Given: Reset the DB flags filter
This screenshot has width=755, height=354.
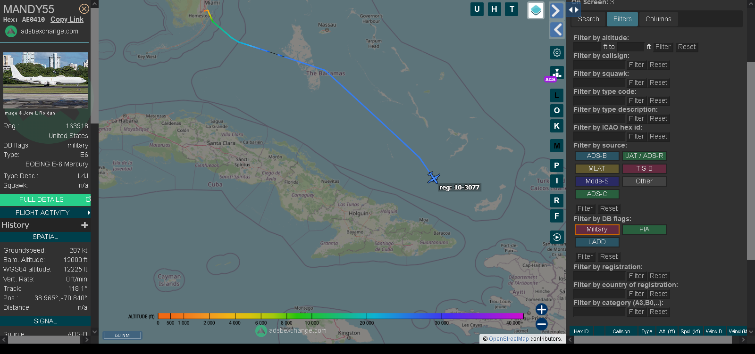Looking at the screenshot, I should (x=609, y=257).
